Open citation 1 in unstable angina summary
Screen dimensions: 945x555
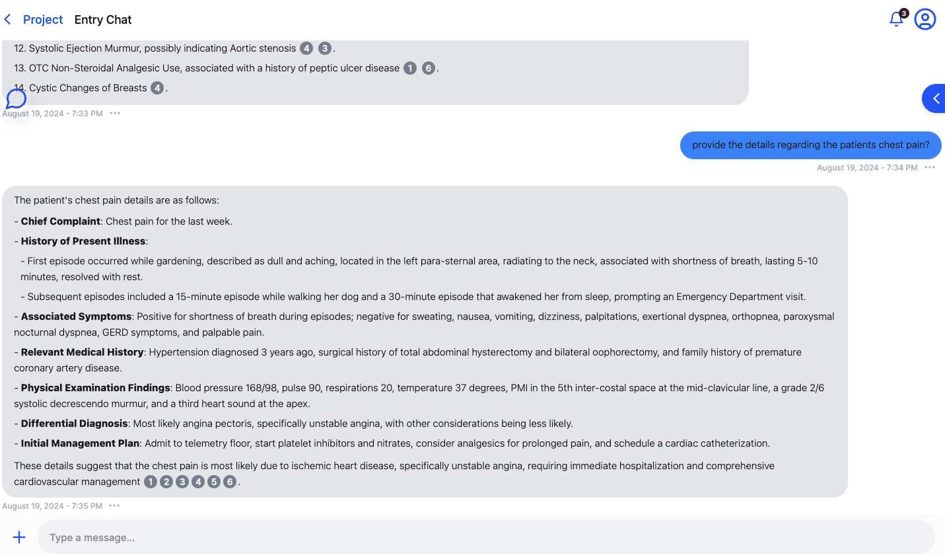pyautogui.click(x=151, y=482)
